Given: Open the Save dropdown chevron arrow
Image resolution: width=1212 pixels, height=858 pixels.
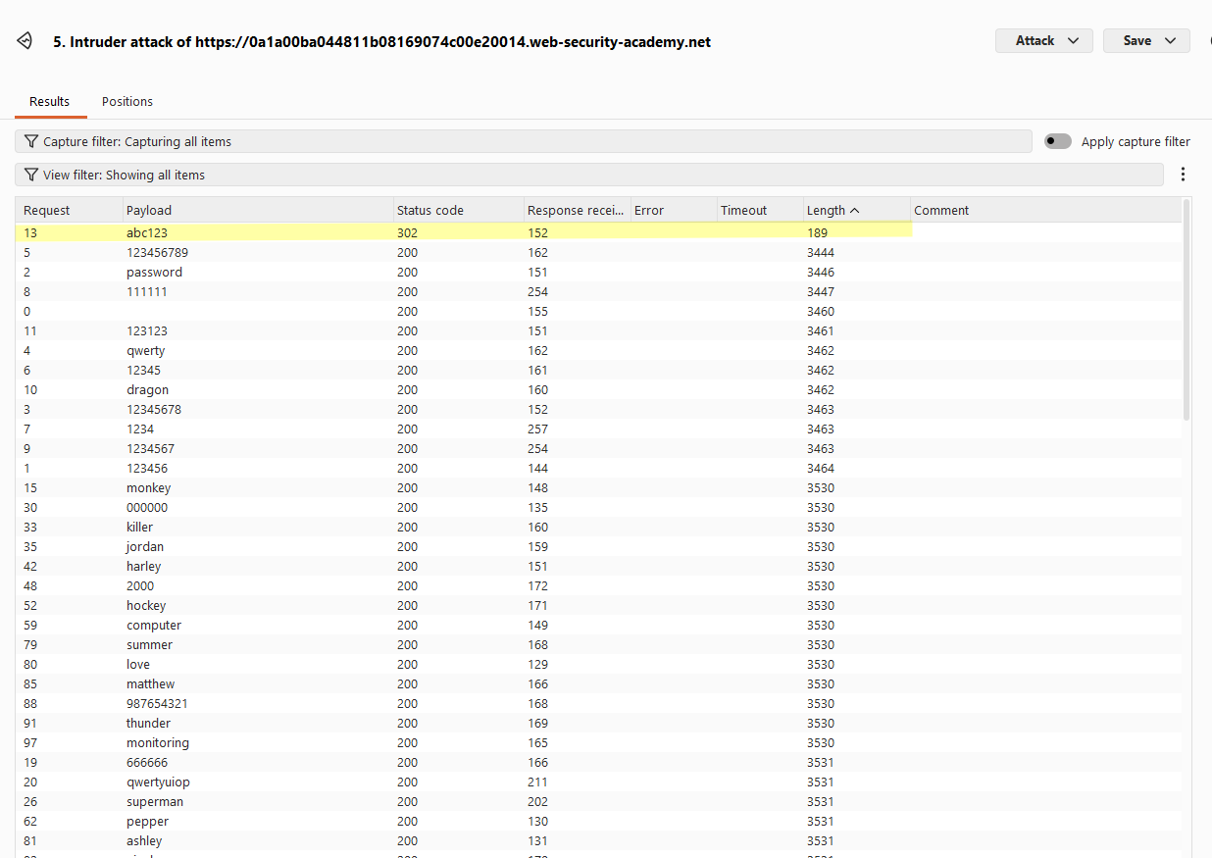Looking at the screenshot, I should pyautogui.click(x=1170, y=40).
